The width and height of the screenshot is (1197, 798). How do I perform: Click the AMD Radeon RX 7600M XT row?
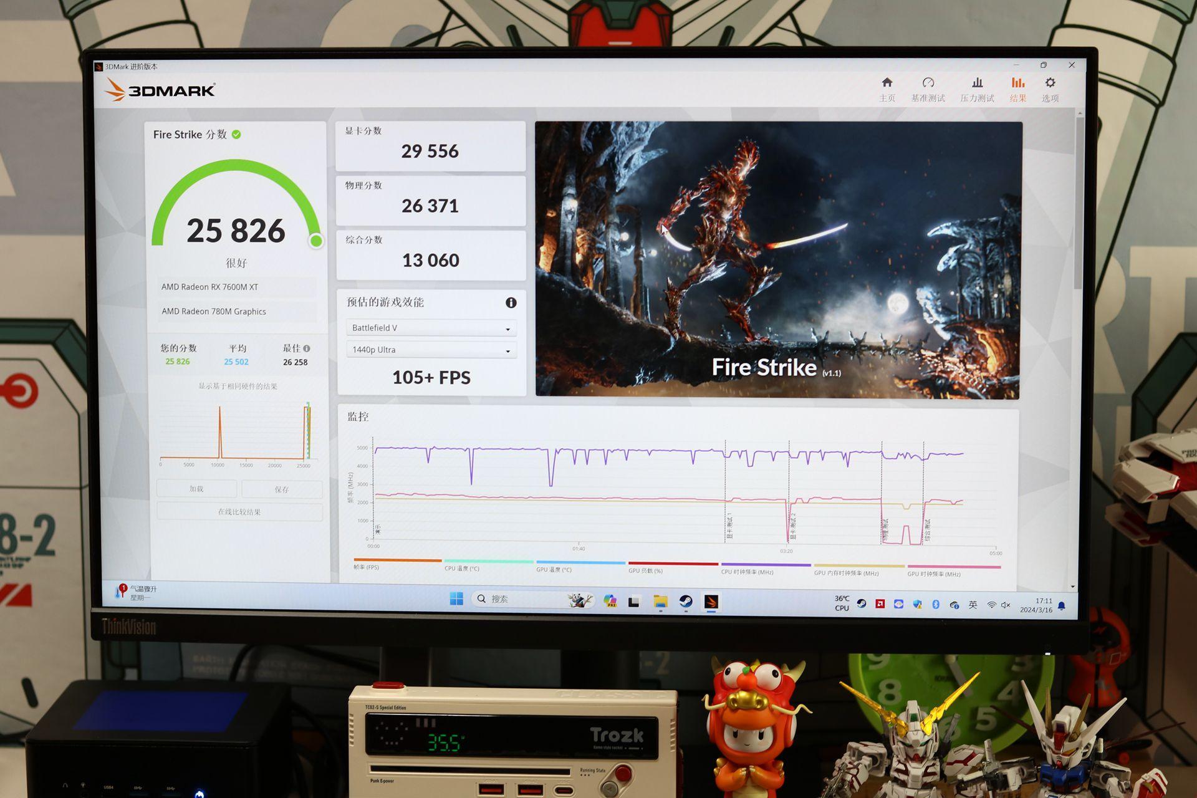coord(237,287)
